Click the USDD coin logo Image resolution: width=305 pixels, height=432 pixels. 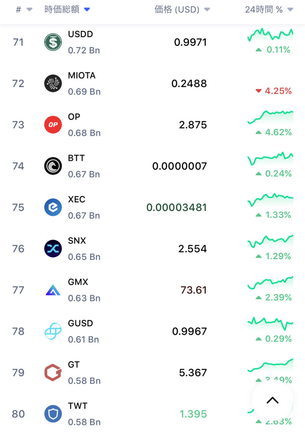53,42
